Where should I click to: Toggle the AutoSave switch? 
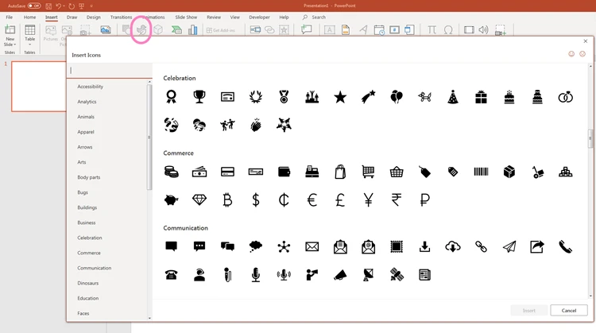(34, 6)
